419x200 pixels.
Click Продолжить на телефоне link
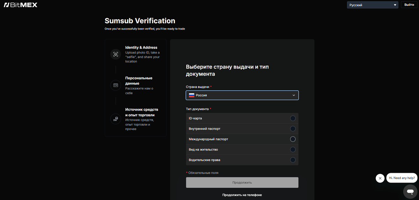(242, 195)
